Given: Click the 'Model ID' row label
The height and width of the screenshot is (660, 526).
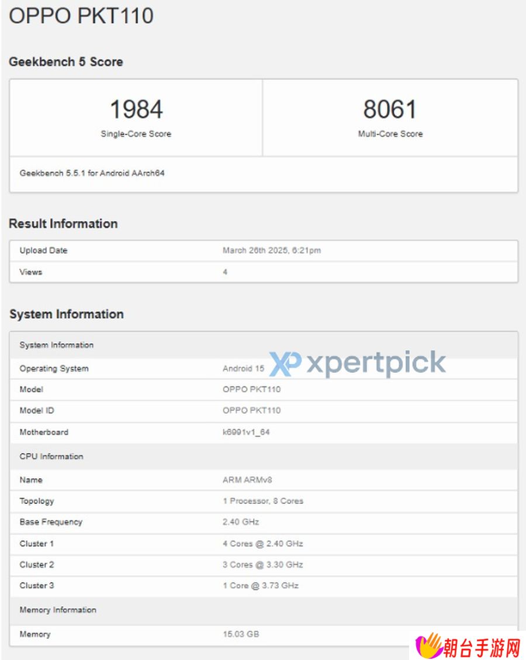Looking at the screenshot, I should click(37, 410).
